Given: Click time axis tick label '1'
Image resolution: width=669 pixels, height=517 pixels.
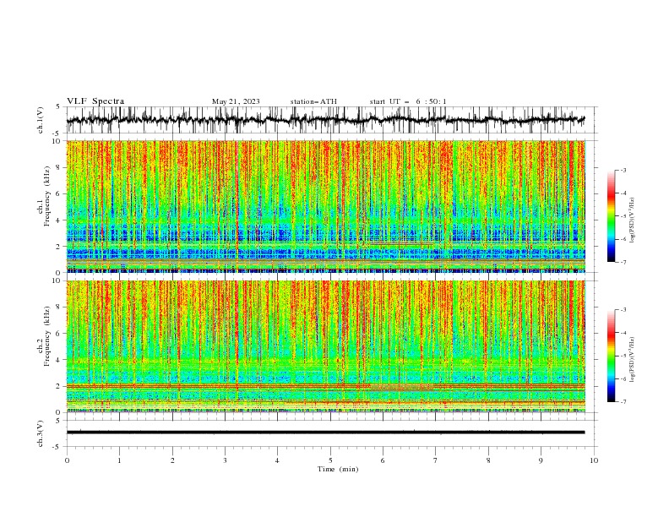Looking at the screenshot, I should 119,460.
